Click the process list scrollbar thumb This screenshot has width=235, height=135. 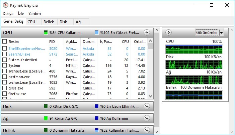click(150, 46)
